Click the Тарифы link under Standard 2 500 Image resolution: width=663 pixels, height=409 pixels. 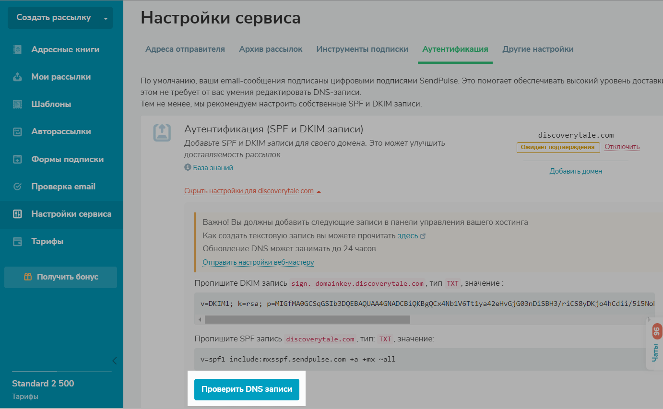pos(25,397)
